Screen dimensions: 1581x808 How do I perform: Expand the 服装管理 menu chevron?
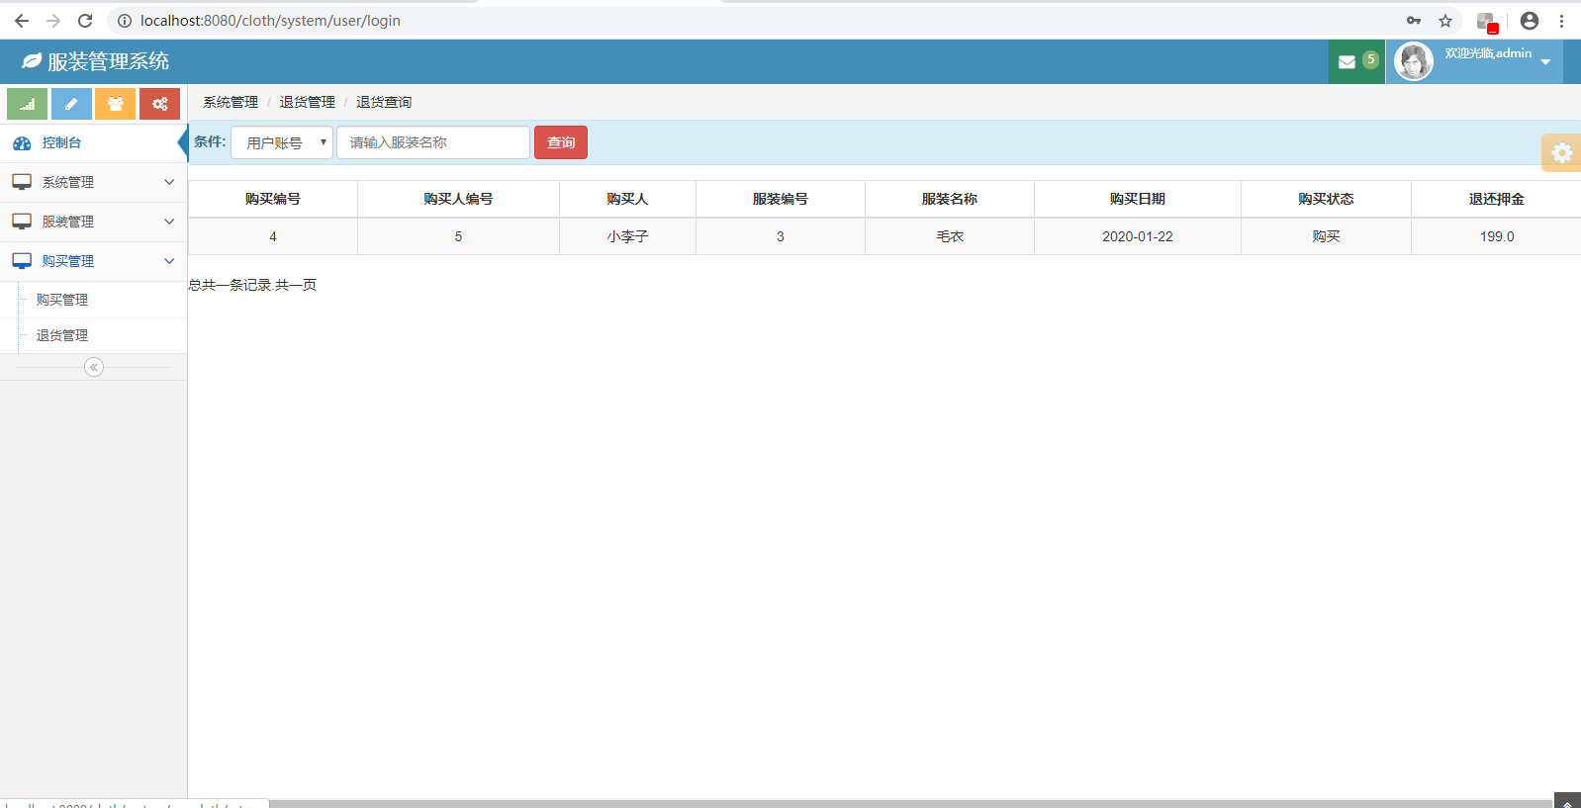(x=169, y=222)
